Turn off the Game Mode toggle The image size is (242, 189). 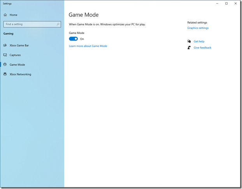click(73, 39)
